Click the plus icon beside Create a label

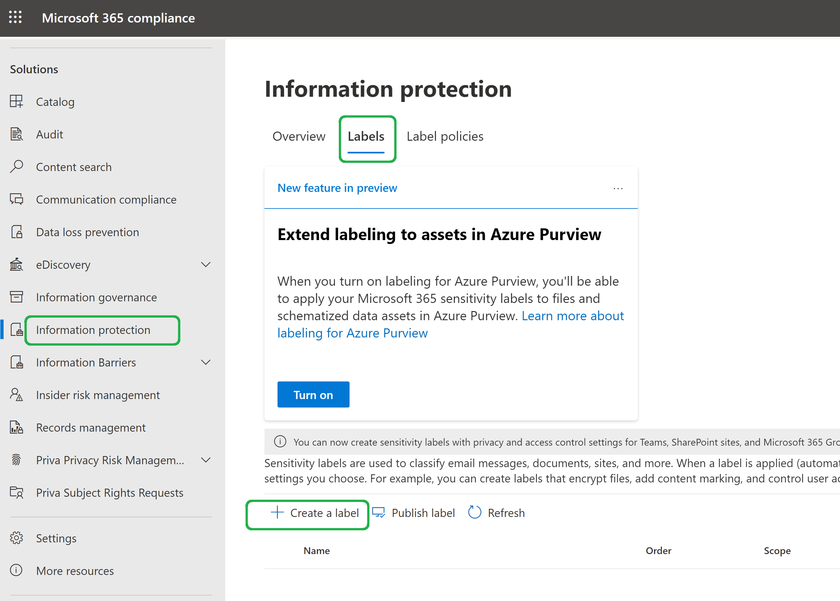pyautogui.click(x=277, y=512)
